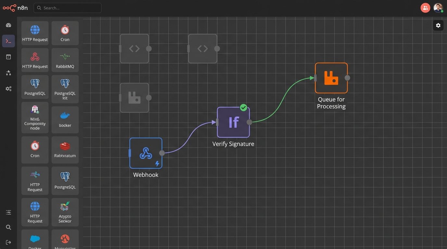Image resolution: width=447 pixels, height=249 pixels.
Task: Click the Queue for Processing node
Action: point(331,78)
